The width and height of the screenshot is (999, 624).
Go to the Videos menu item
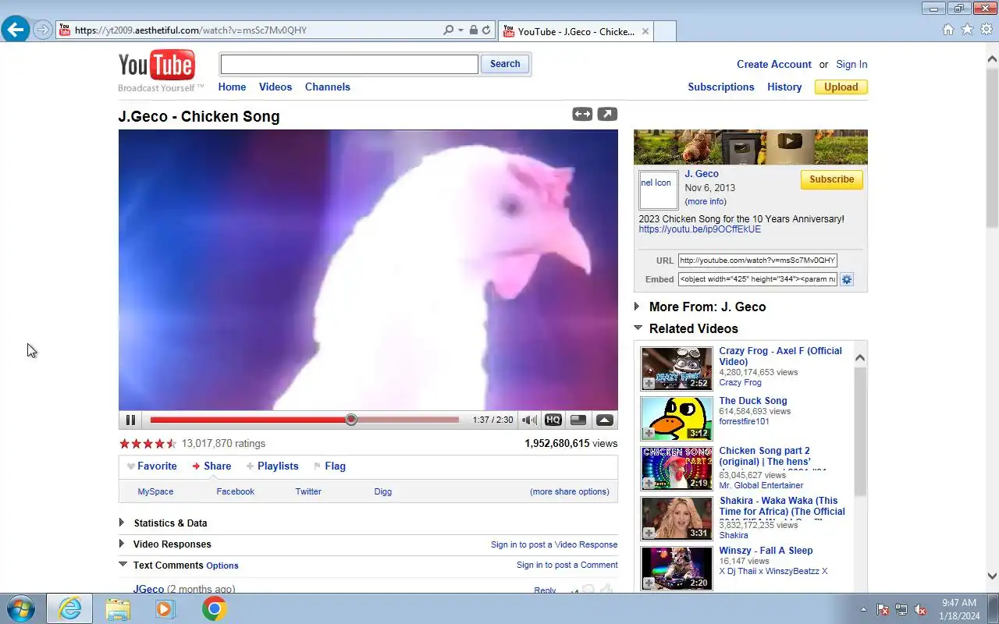click(276, 87)
